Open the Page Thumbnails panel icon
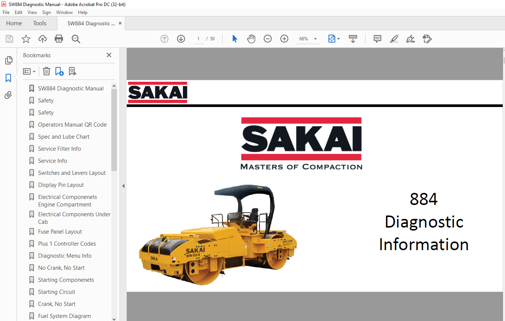This screenshot has width=505, height=321. (x=8, y=60)
